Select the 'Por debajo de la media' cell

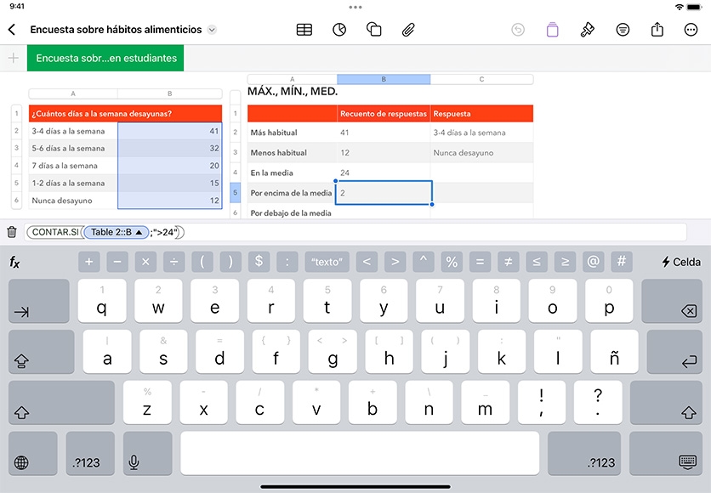pos(291,212)
